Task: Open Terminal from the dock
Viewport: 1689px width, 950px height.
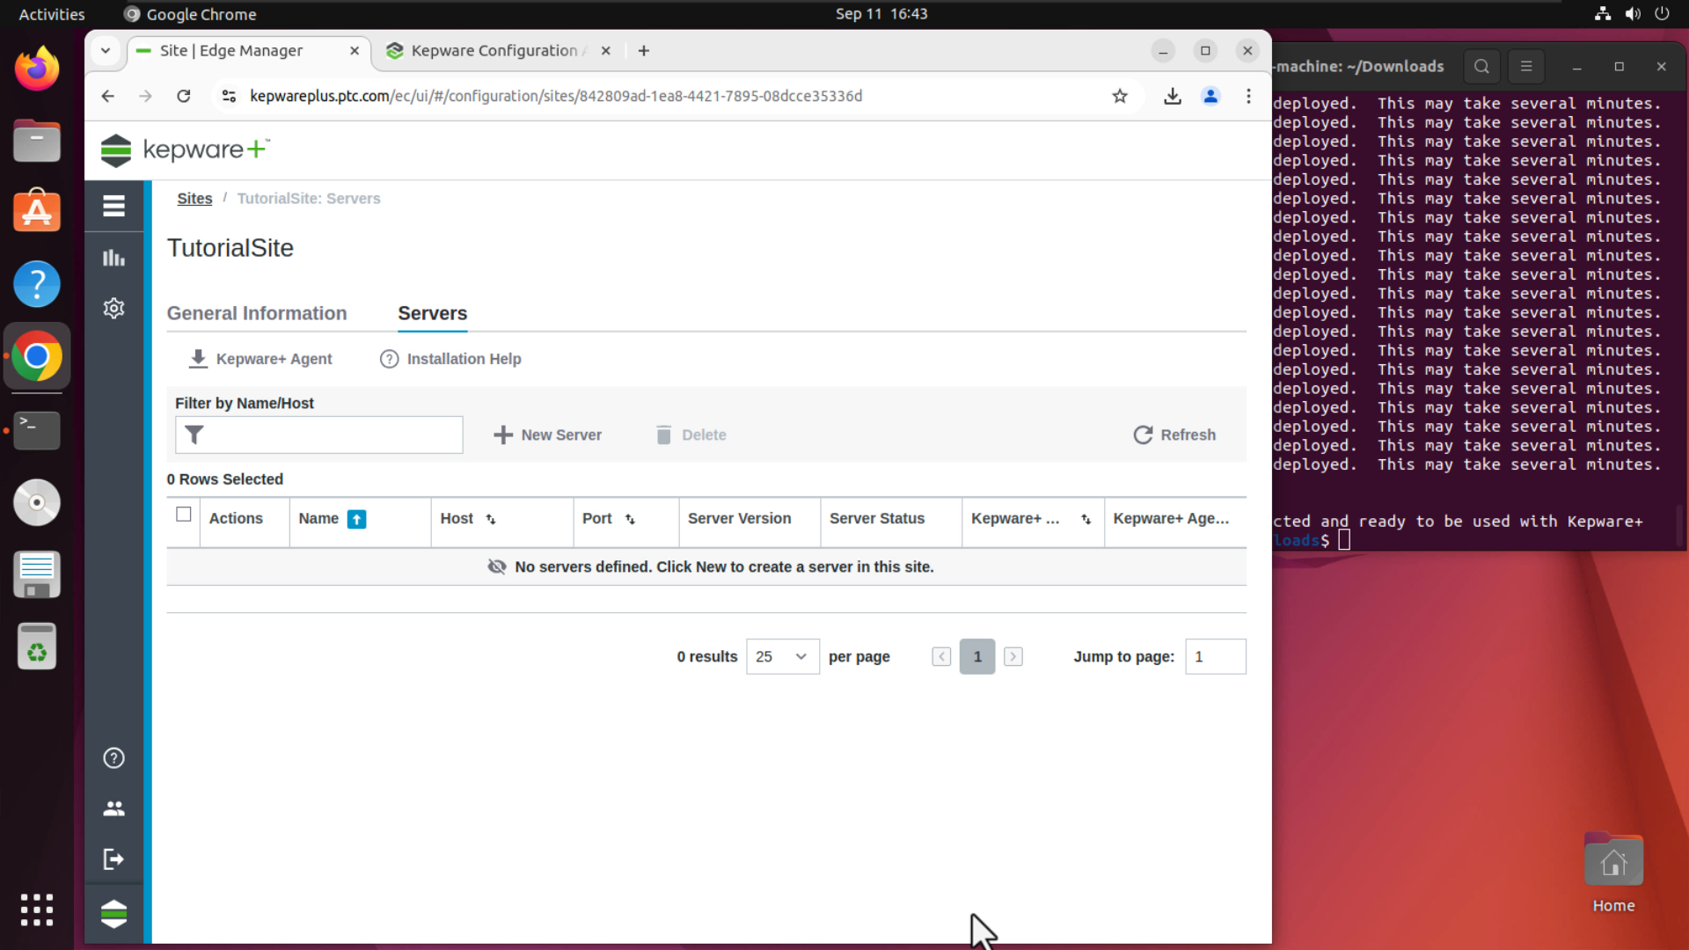Action: tap(37, 431)
